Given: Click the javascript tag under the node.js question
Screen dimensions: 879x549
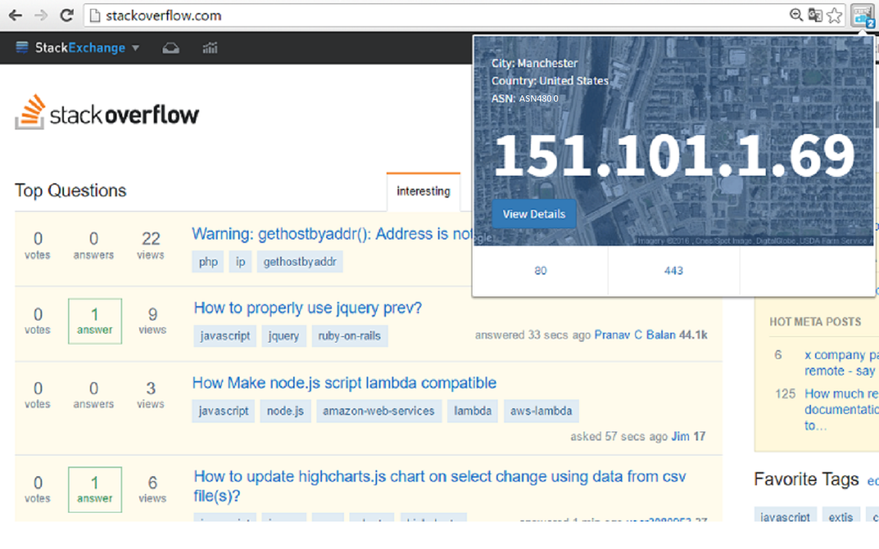Looking at the screenshot, I should (x=223, y=410).
